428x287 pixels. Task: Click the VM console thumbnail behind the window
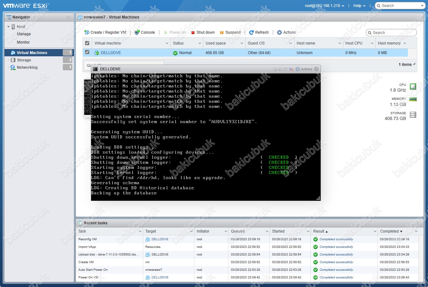coord(87,97)
